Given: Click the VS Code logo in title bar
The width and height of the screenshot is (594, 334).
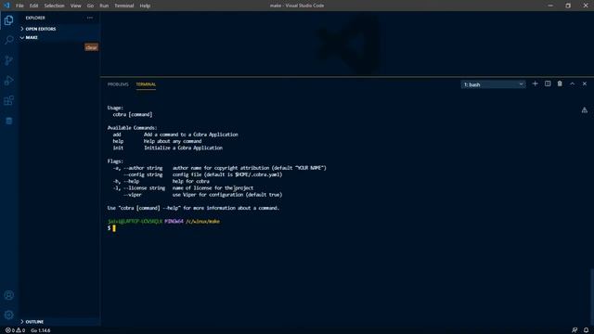Looking at the screenshot, I should (x=6, y=6).
